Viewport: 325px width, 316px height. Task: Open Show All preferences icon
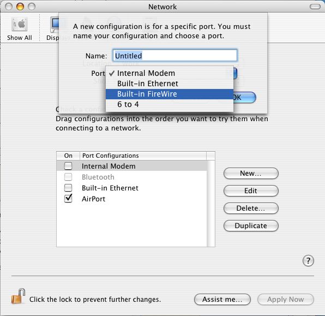click(x=19, y=28)
